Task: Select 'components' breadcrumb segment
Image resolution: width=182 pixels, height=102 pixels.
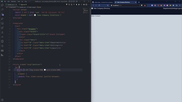Action: tap(13, 7)
